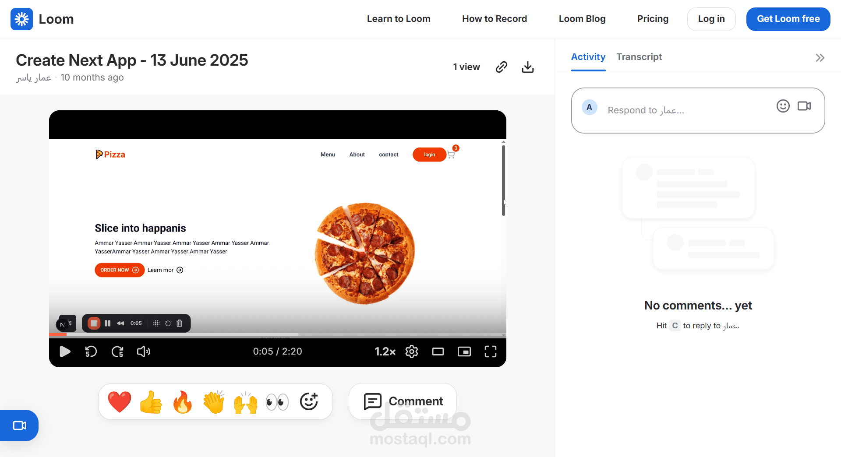Click the Loom logo icon
The width and height of the screenshot is (841, 457).
[22, 19]
